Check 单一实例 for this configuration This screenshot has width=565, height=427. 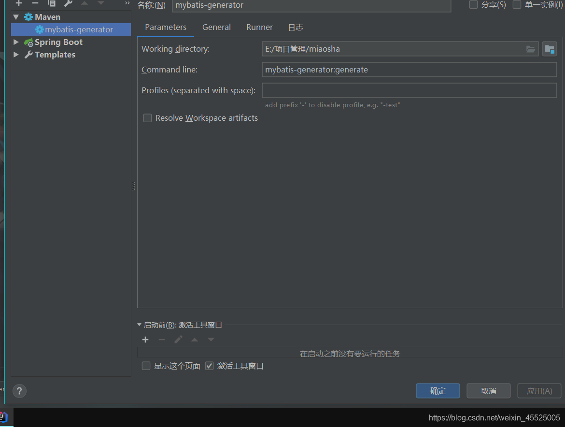point(517,5)
